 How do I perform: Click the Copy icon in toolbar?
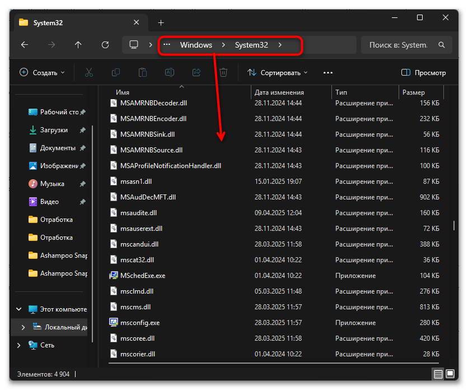(116, 72)
